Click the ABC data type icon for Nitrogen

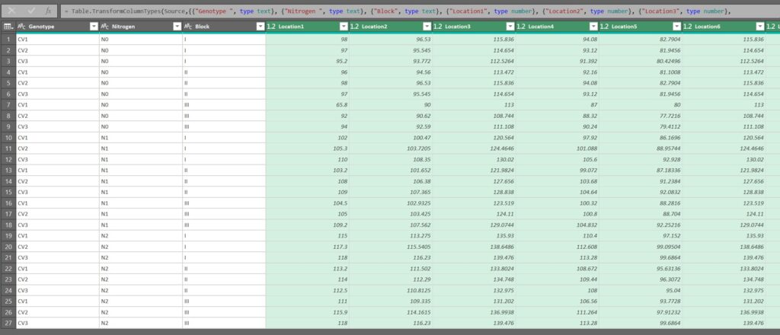pos(105,27)
